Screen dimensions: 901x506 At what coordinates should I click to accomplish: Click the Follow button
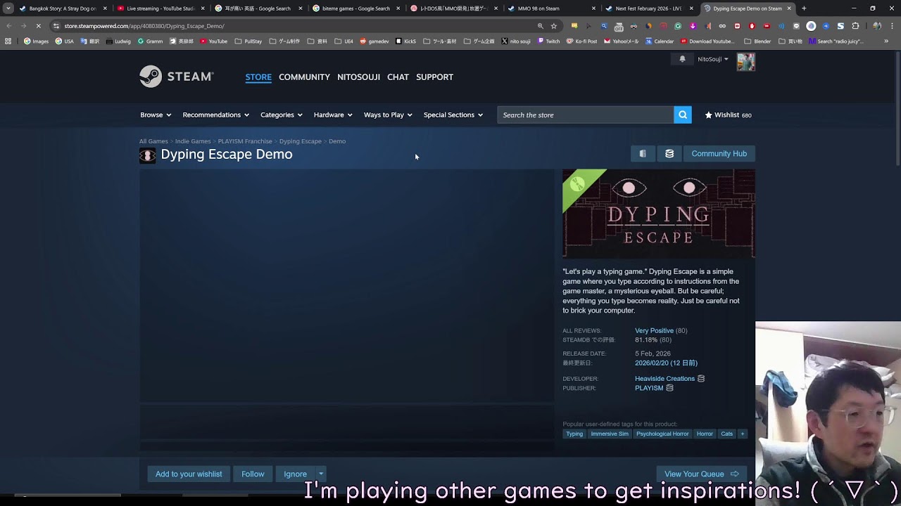(x=253, y=474)
